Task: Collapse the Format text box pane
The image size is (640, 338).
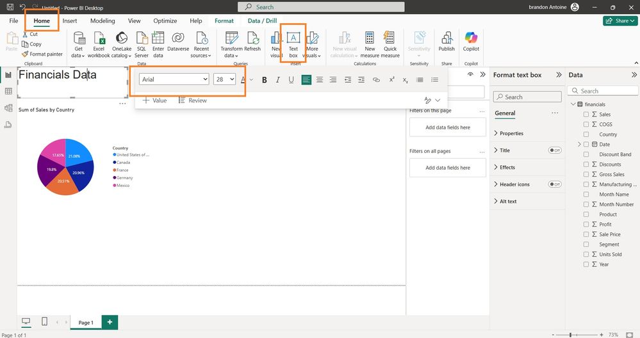Action: (559, 75)
